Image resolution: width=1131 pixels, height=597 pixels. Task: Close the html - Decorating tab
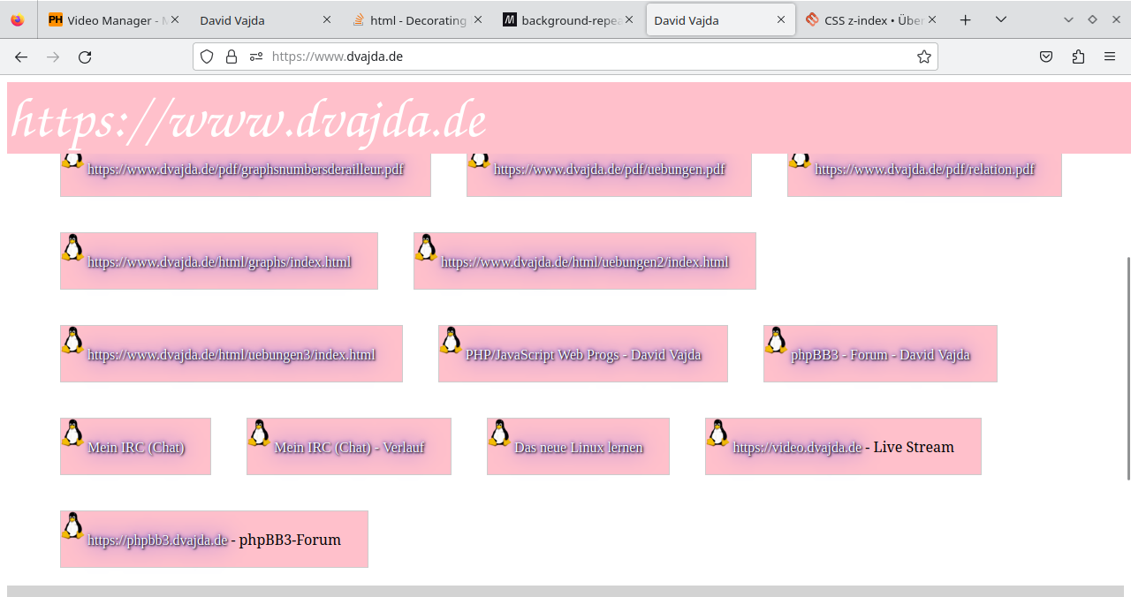(479, 19)
